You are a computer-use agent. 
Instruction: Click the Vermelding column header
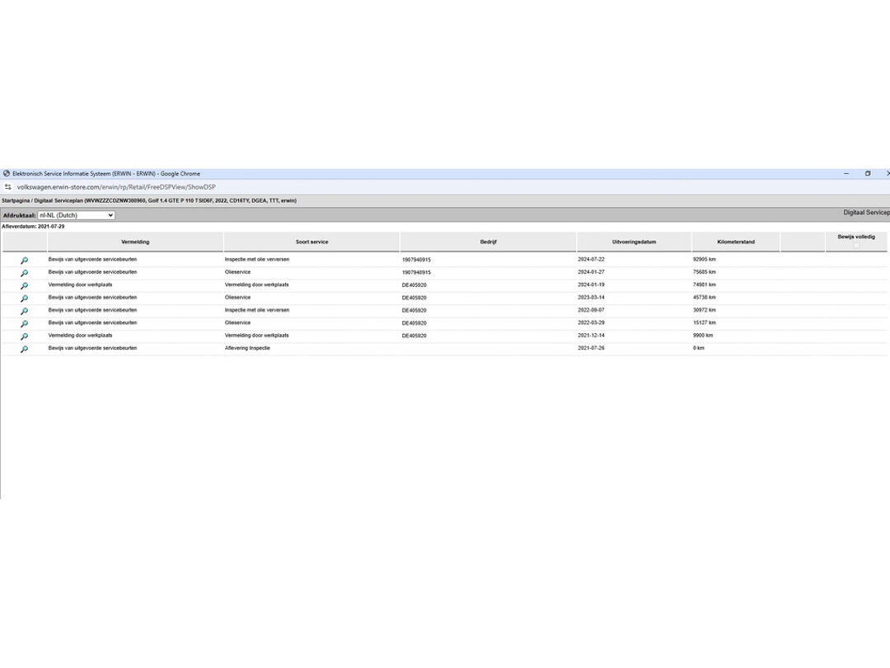point(135,242)
